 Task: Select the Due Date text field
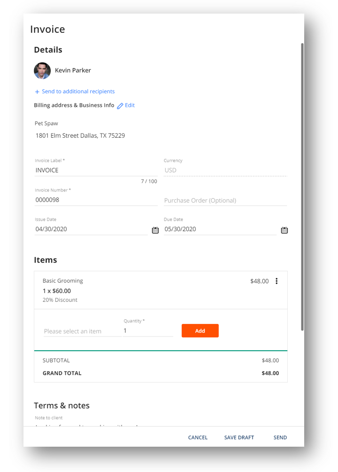point(220,229)
